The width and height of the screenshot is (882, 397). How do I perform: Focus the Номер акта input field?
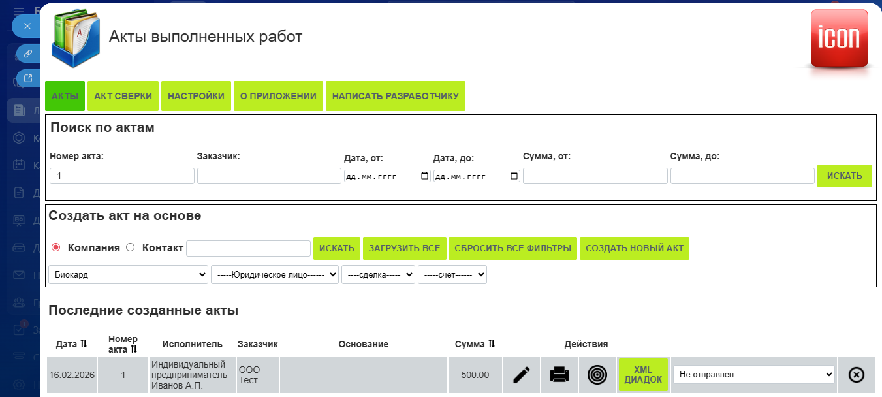coord(122,176)
